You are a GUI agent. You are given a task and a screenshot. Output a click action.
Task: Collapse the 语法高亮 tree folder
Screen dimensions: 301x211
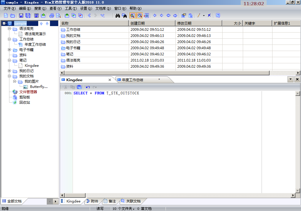coord(9,28)
